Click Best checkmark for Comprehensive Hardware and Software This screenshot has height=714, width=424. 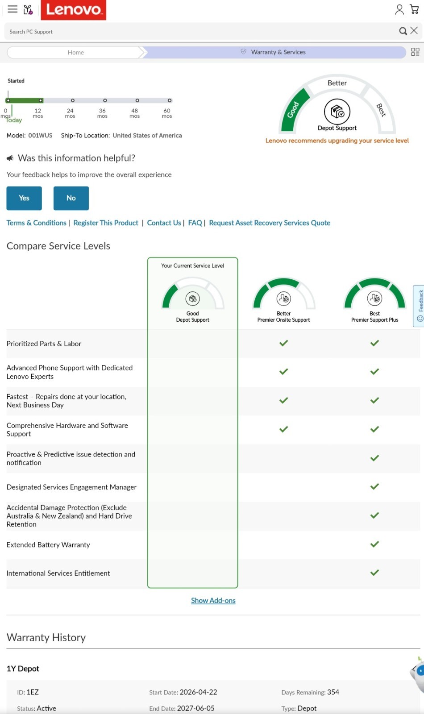[374, 429]
